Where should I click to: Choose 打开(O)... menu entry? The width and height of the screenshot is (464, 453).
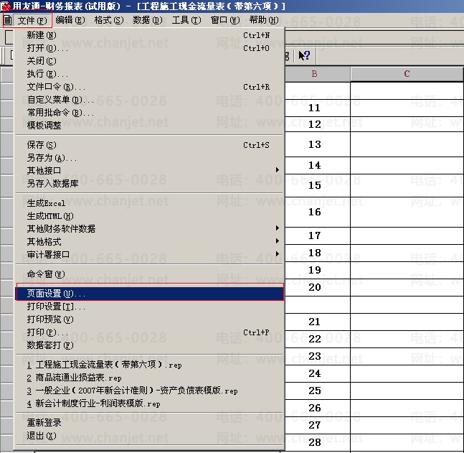click(x=149, y=48)
